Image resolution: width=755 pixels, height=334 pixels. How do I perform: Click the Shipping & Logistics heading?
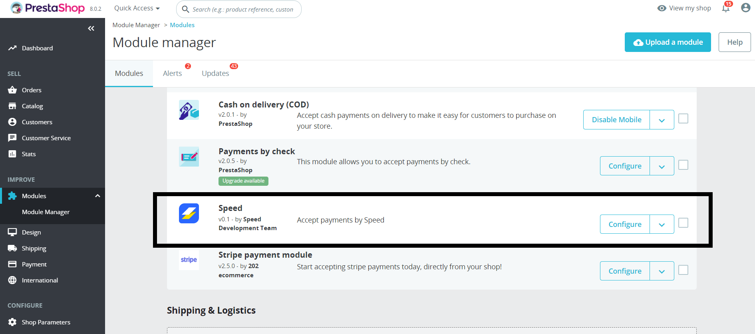tap(211, 310)
